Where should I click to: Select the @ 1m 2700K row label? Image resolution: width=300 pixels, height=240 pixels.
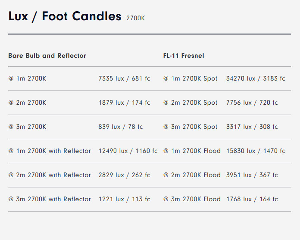pos(27,78)
